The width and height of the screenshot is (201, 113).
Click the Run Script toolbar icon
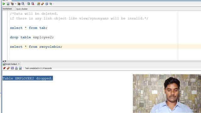point(8,4)
